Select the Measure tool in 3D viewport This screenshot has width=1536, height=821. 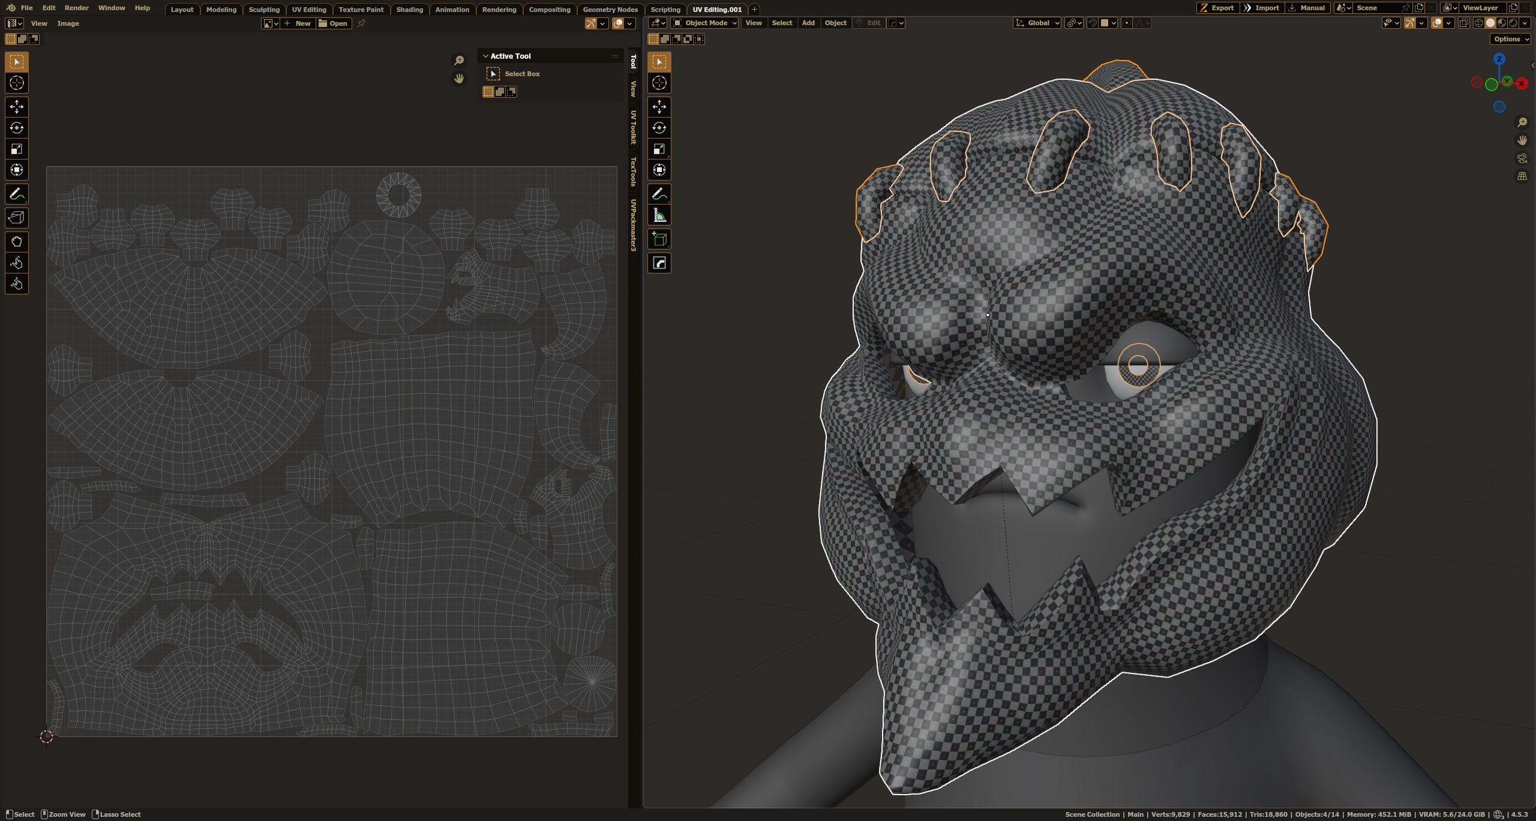659,216
